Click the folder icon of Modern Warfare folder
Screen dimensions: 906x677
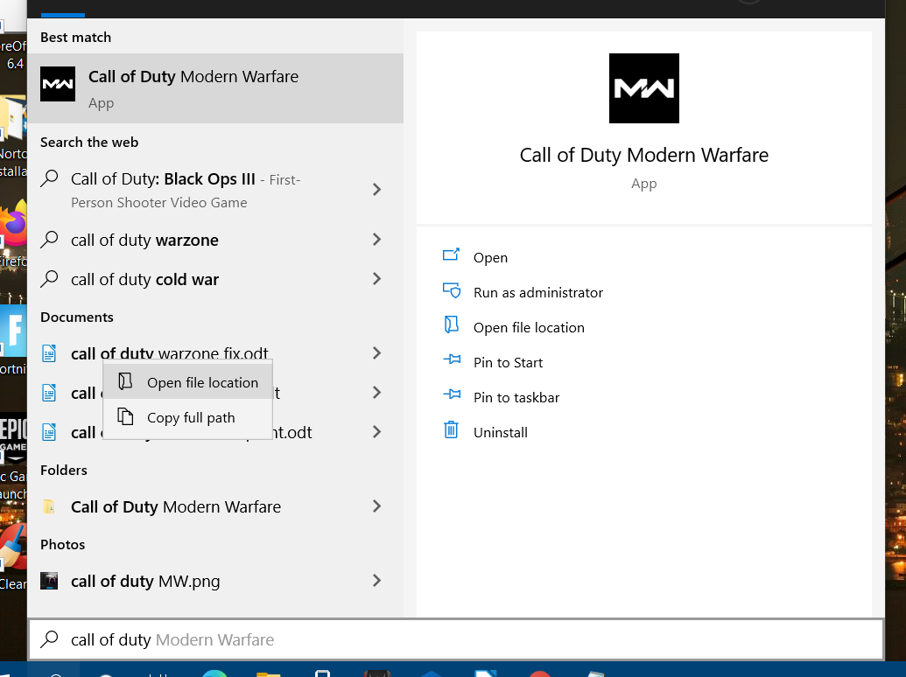(x=49, y=506)
